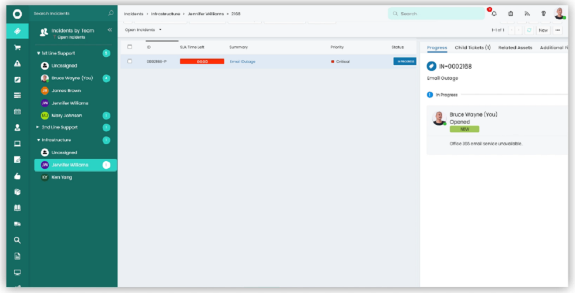Open the clipboard icon in top bar

510,13
